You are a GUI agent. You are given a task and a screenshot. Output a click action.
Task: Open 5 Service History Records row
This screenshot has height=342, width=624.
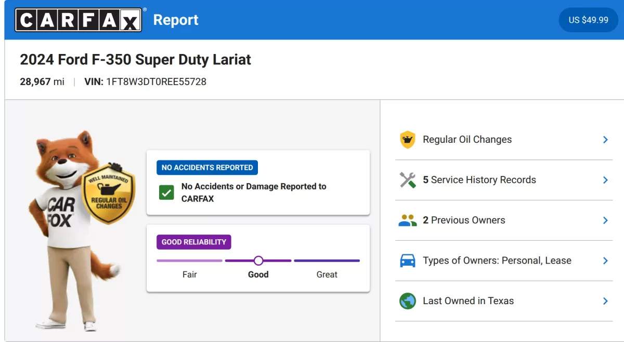(x=504, y=180)
